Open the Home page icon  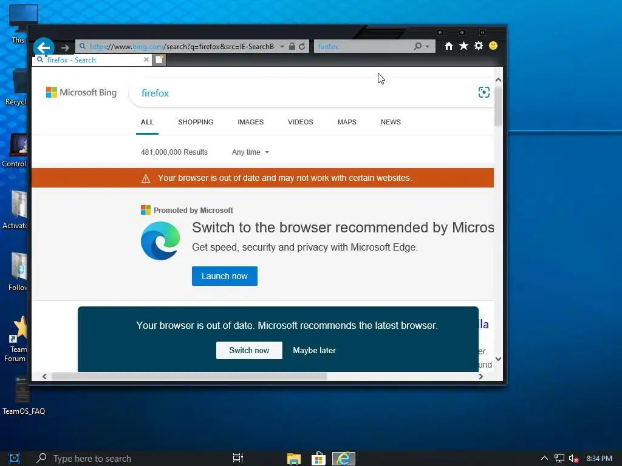click(449, 46)
